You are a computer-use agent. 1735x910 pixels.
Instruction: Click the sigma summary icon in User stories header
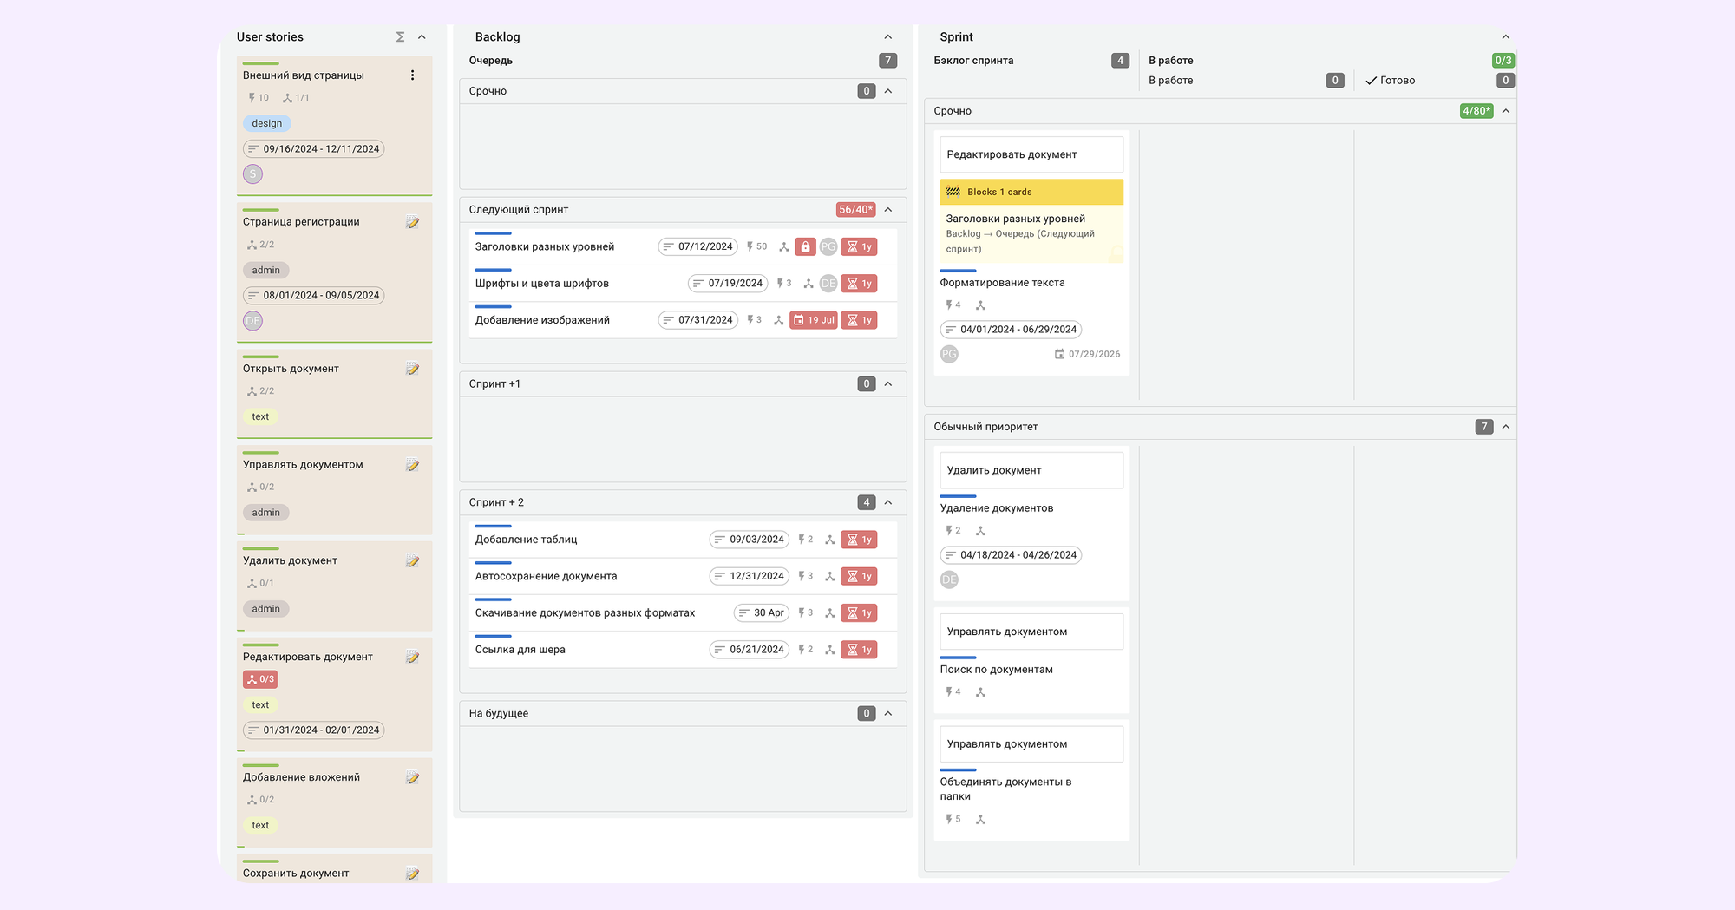click(399, 36)
